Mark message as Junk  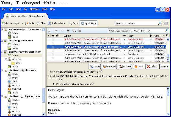click(x=139, y=66)
